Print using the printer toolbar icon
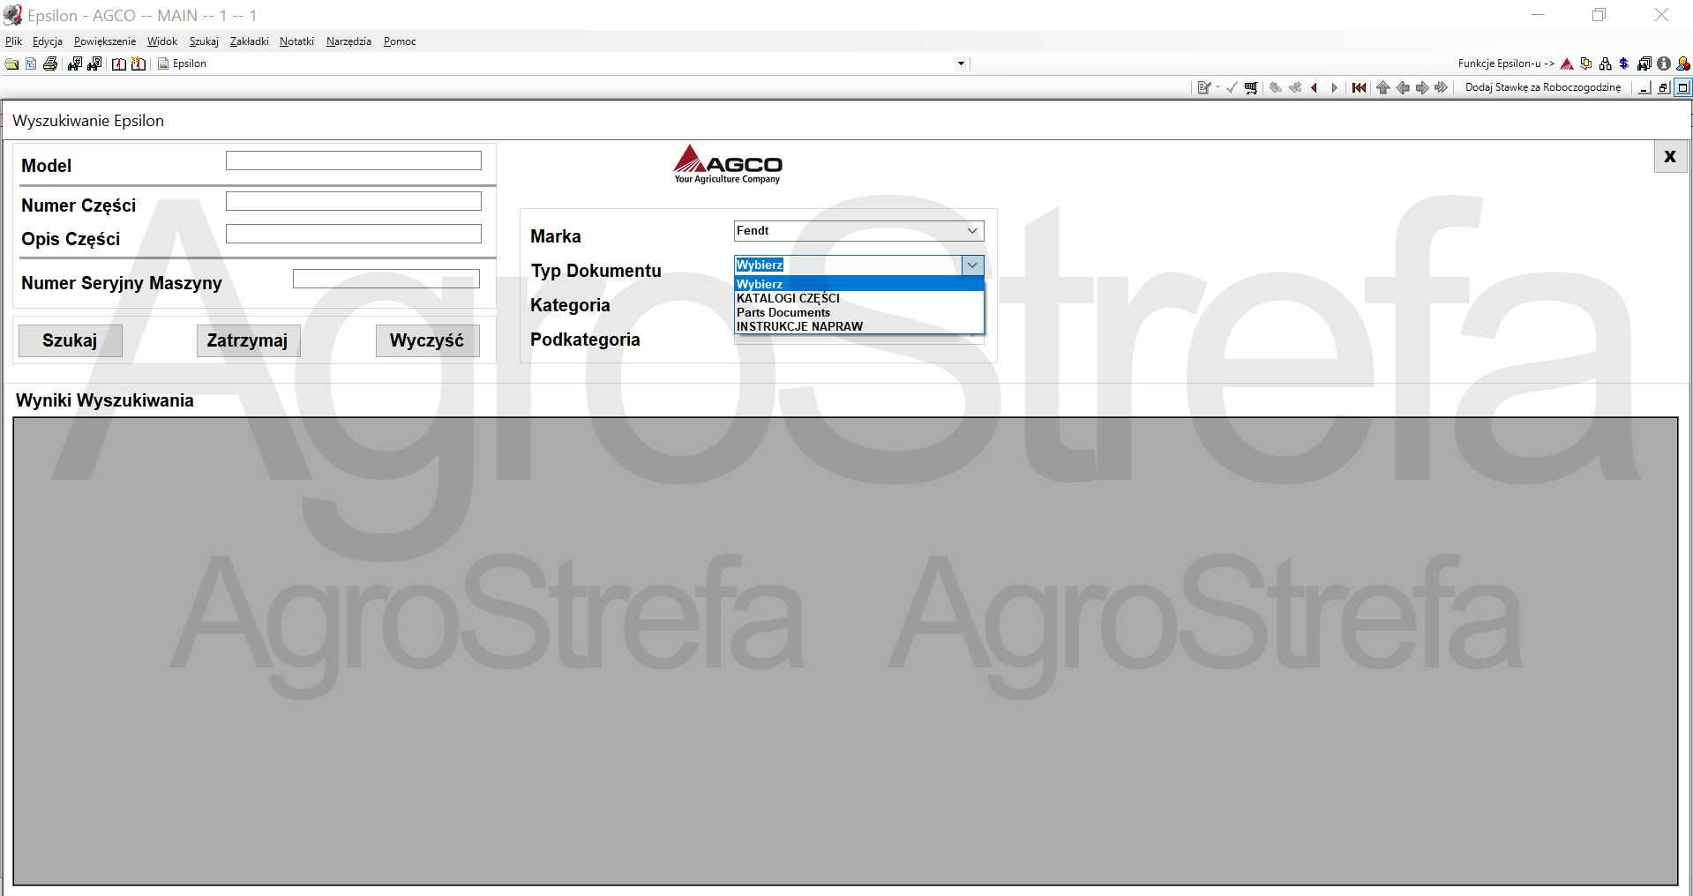The width and height of the screenshot is (1693, 896). point(50,63)
